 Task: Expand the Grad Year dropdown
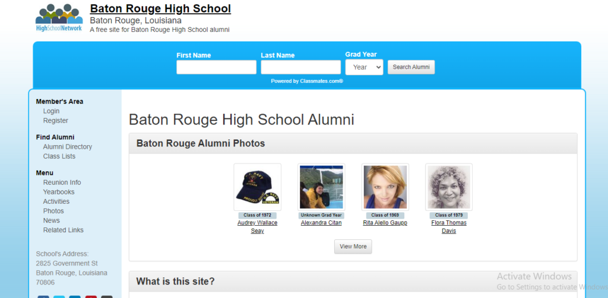point(364,68)
